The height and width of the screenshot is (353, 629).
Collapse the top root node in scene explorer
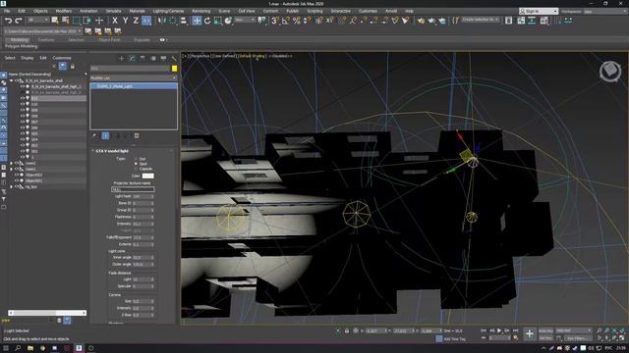click(x=11, y=80)
